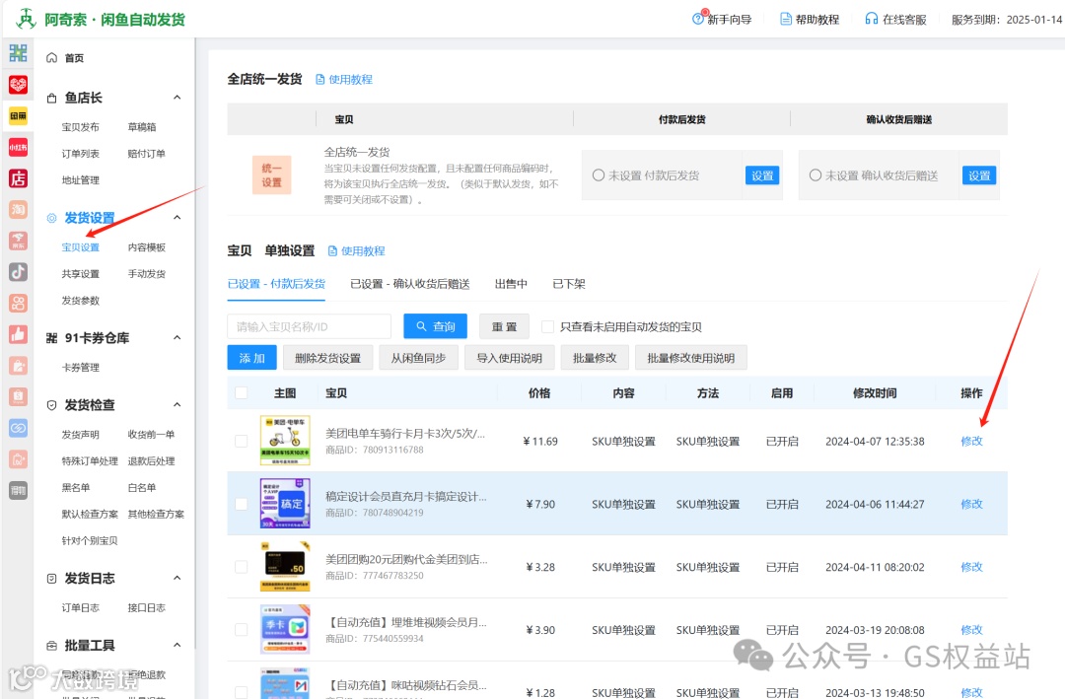The image size is (1065, 699).
Task: Check 只查看未启用自动发货的宝贝 checkbox
Action: (547, 326)
